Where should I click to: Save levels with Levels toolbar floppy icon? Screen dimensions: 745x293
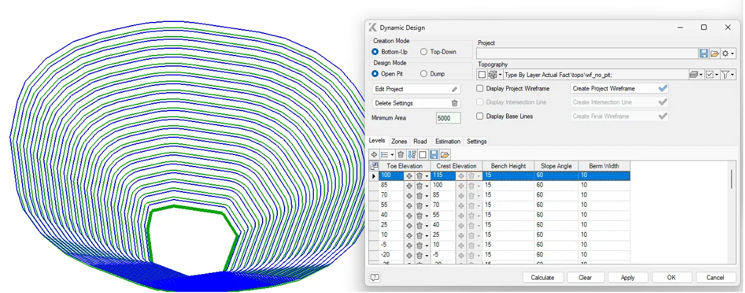[x=434, y=155]
